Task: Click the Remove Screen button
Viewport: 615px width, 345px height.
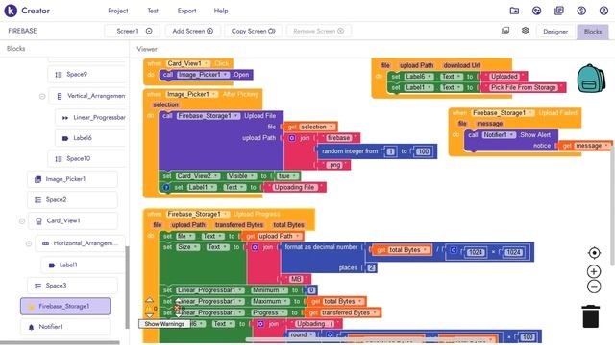Action: [318, 31]
